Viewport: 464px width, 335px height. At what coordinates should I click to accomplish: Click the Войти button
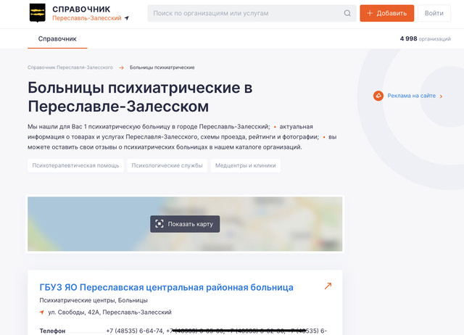click(434, 13)
